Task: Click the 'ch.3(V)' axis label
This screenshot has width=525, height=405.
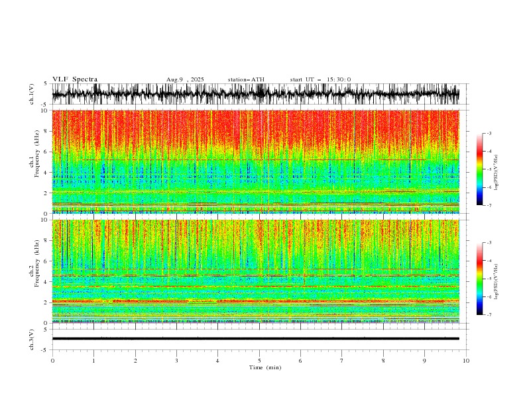Action: [x=32, y=339]
